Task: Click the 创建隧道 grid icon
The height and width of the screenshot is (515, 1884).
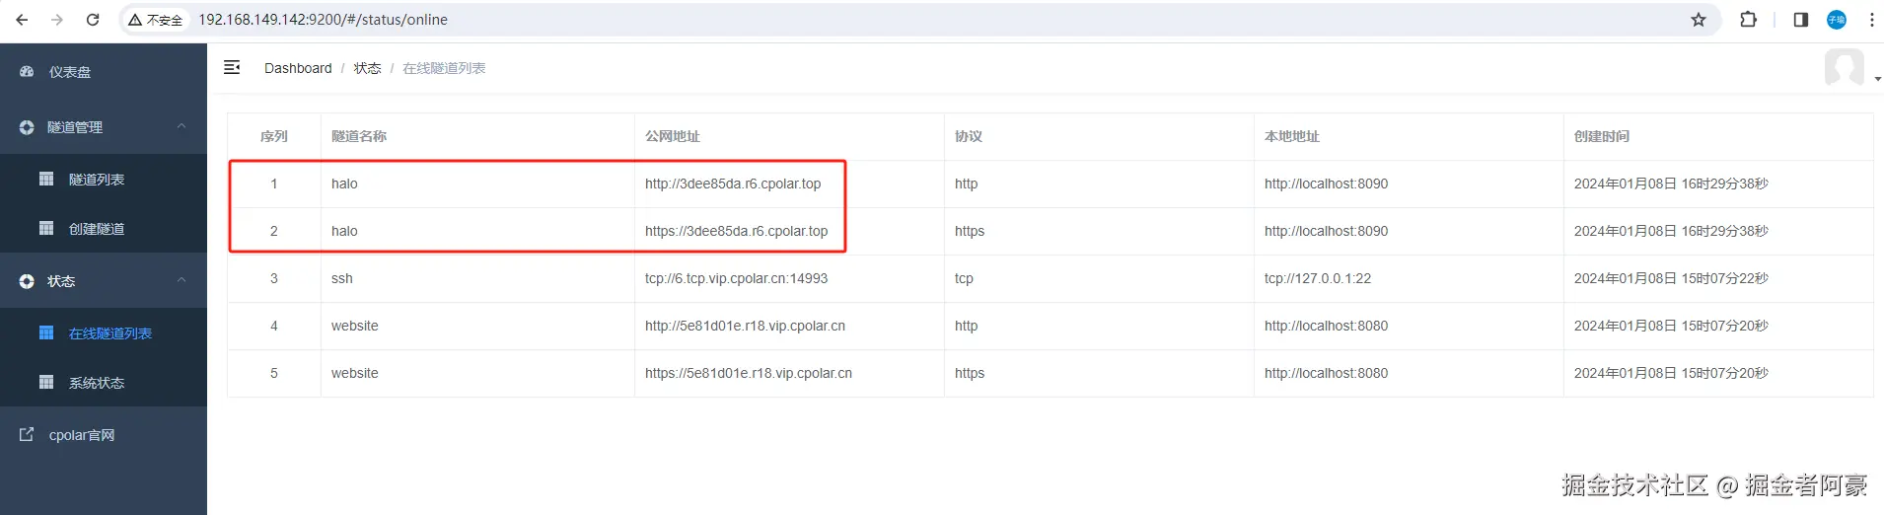Action: 46,228
